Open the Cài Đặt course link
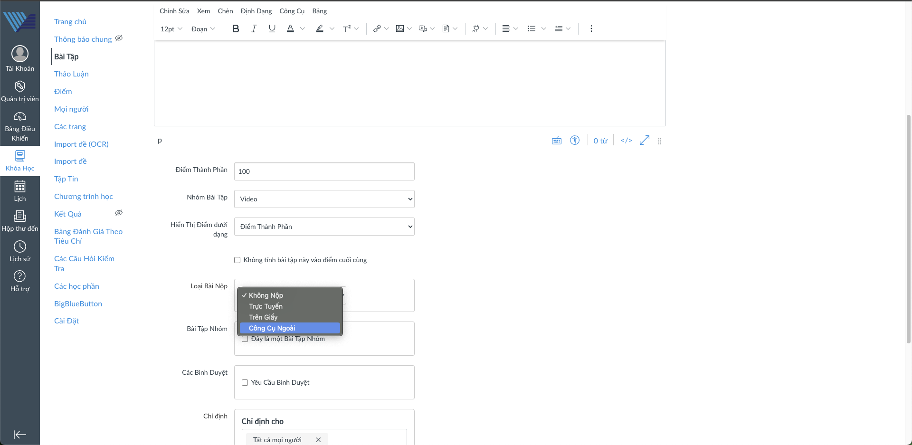 [x=66, y=321]
